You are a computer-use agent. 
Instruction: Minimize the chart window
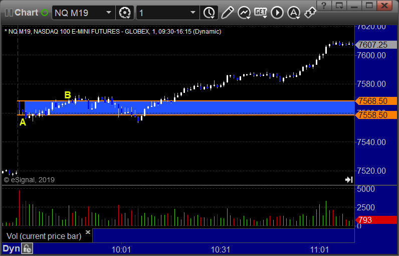click(354, 6)
